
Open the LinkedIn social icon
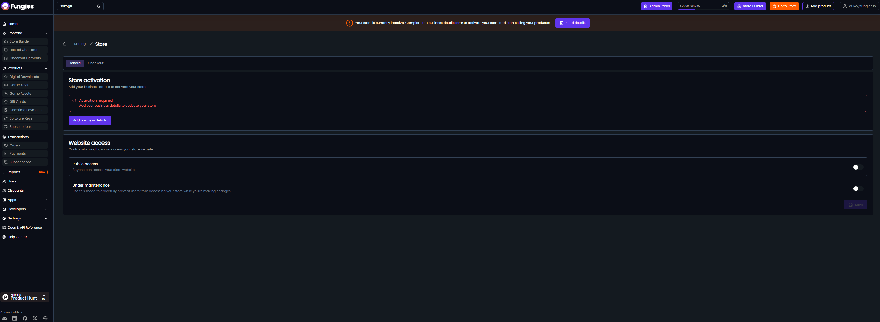click(15, 318)
